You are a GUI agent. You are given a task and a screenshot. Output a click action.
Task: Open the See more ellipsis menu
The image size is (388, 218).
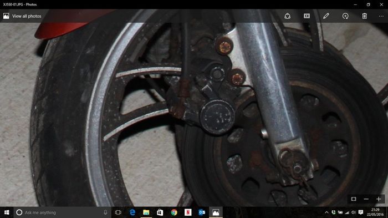381,16
